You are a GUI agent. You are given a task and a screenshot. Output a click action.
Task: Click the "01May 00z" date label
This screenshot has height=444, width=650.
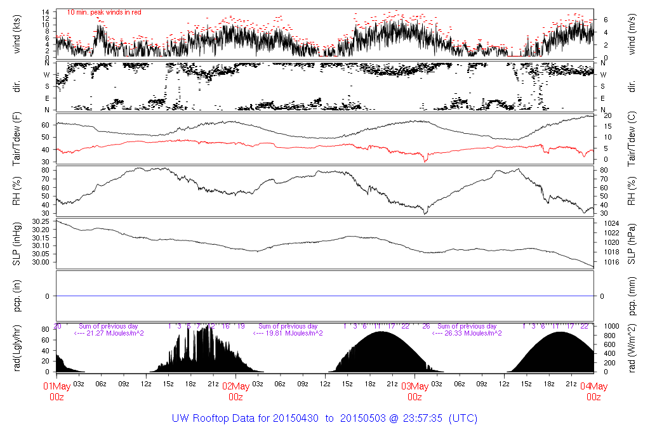point(56,391)
